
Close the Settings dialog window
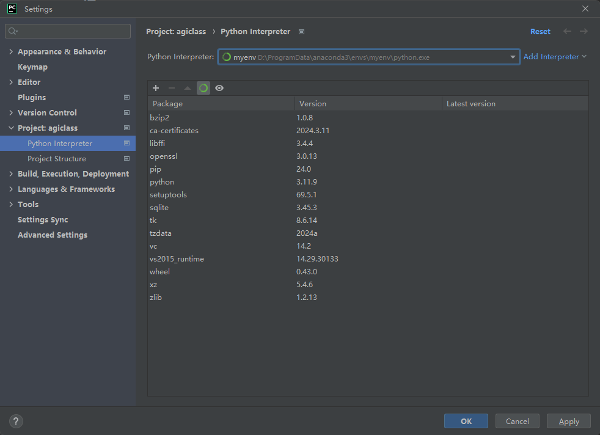[x=585, y=9]
